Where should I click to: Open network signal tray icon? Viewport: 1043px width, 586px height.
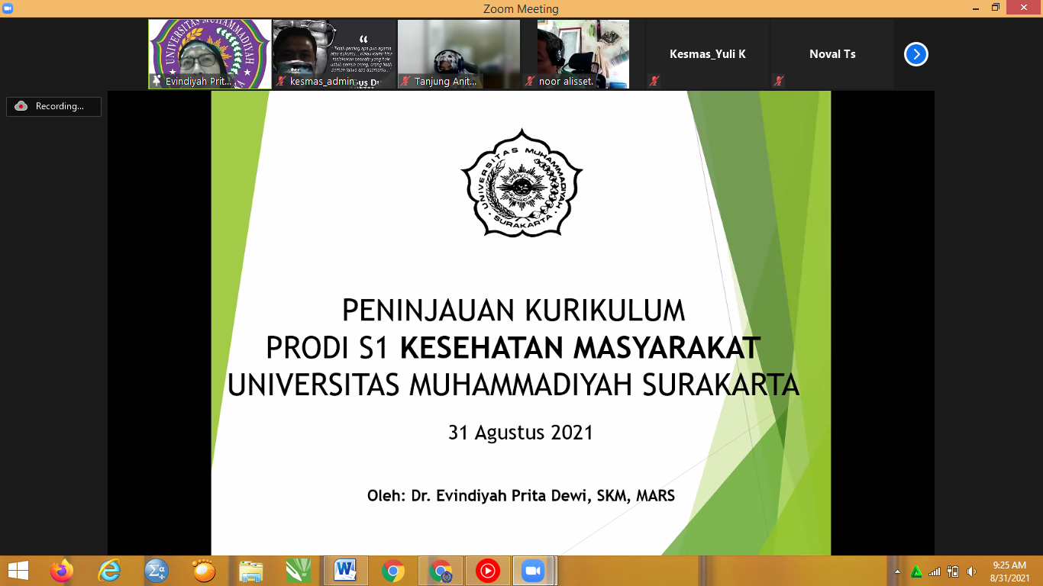[x=935, y=572]
